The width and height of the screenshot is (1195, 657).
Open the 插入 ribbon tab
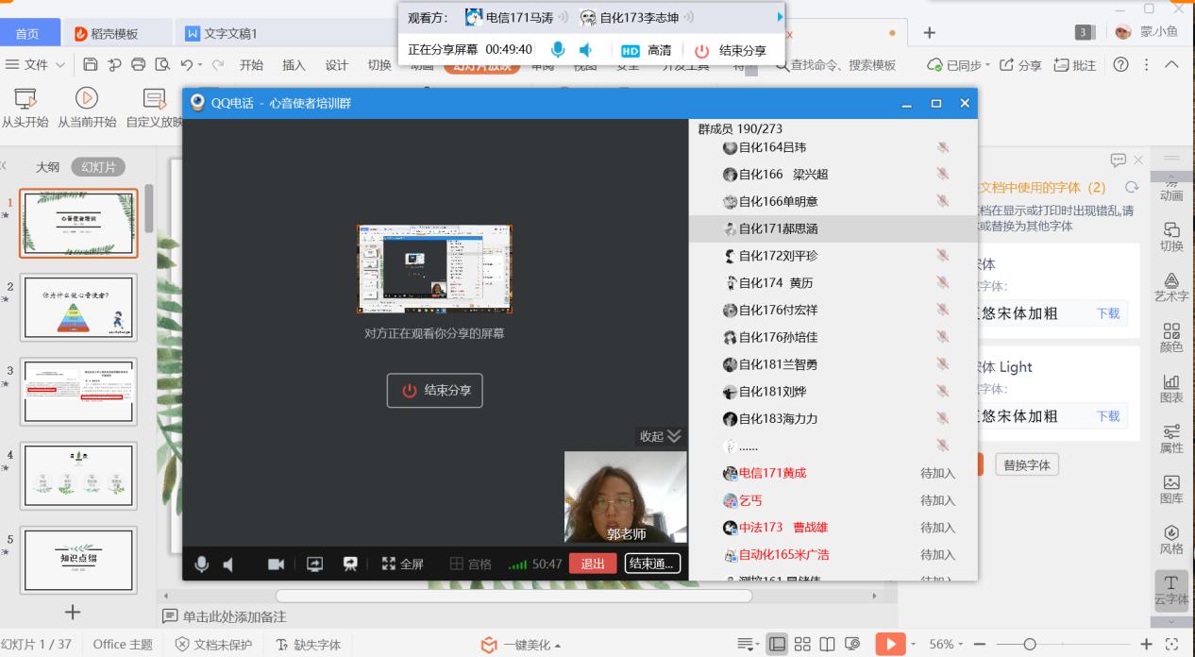[x=294, y=65]
